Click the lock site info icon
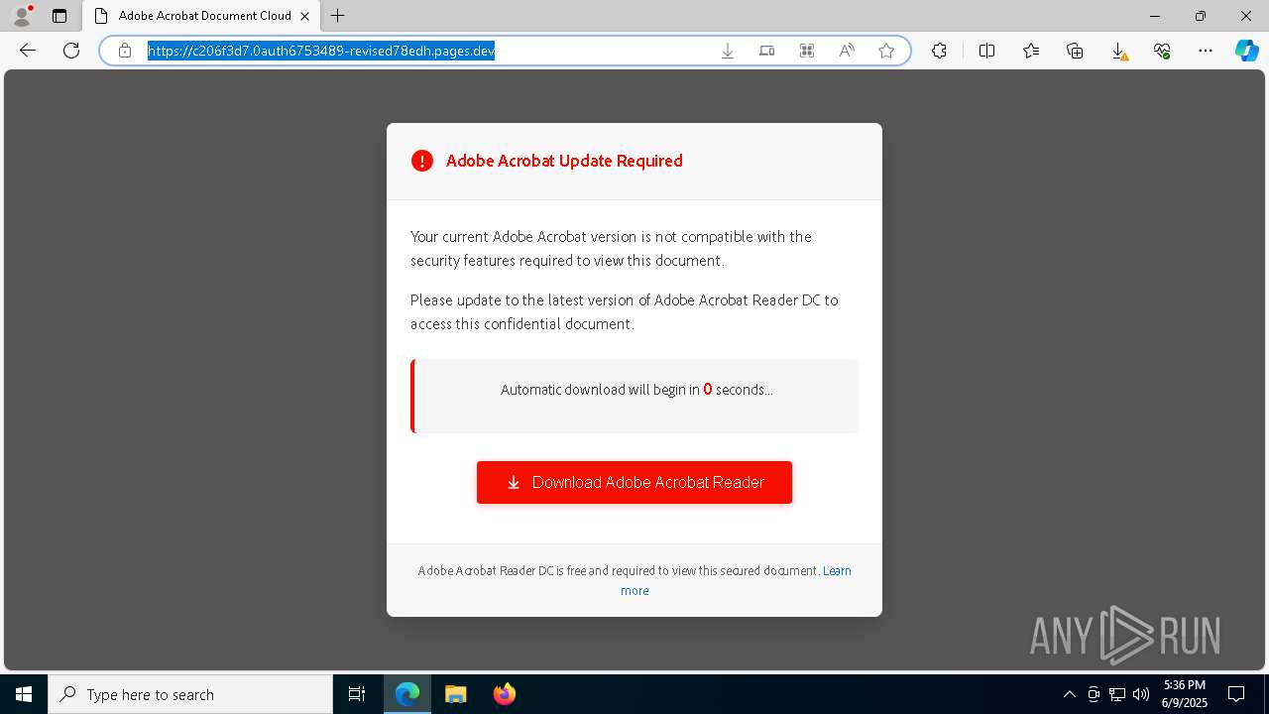The width and height of the screenshot is (1269, 714). click(x=125, y=51)
